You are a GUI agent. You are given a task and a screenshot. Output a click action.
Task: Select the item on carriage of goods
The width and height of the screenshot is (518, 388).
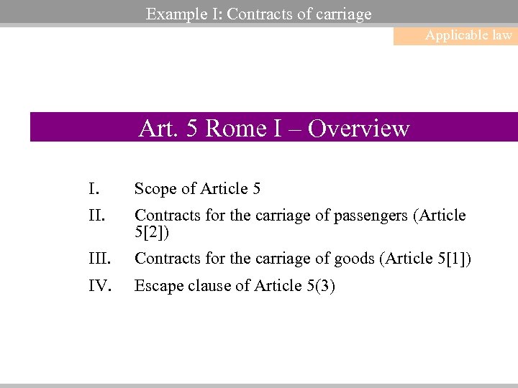(303, 259)
